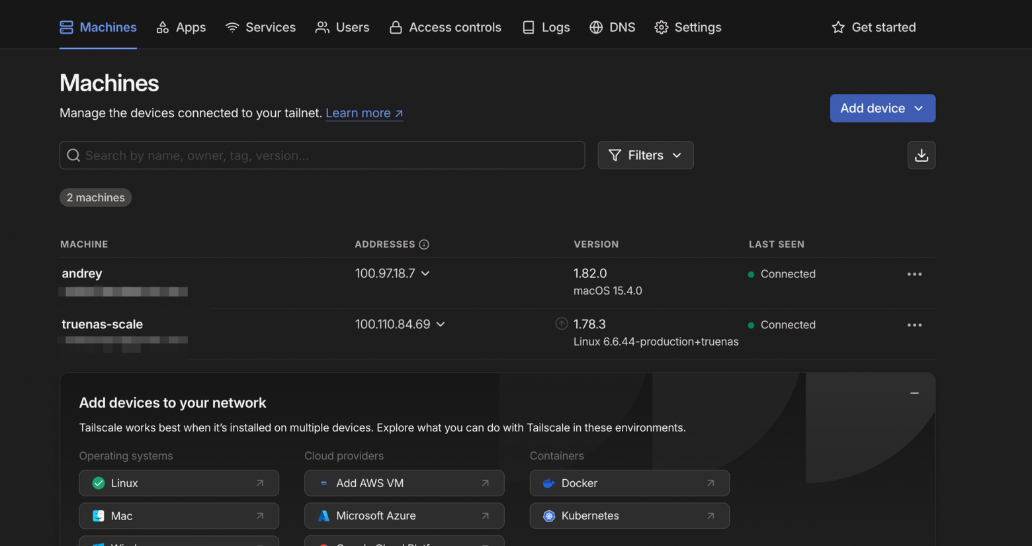Open the andrey machine
Image resolution: width=1032 pixels, height=546 pixels.
click(82, 273)
